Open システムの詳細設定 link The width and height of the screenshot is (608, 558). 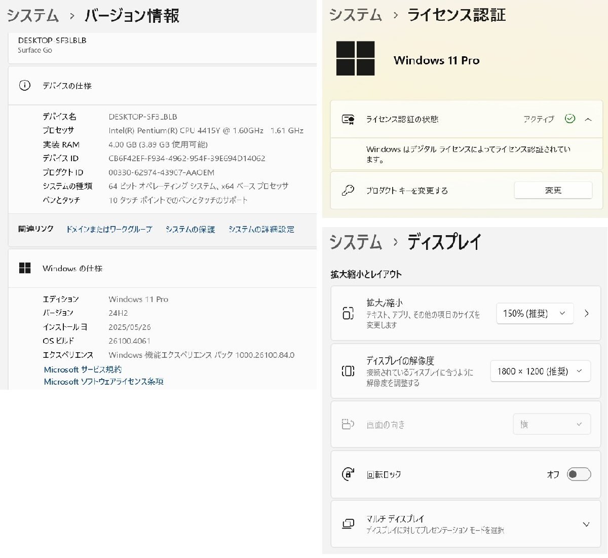point(261,229)
